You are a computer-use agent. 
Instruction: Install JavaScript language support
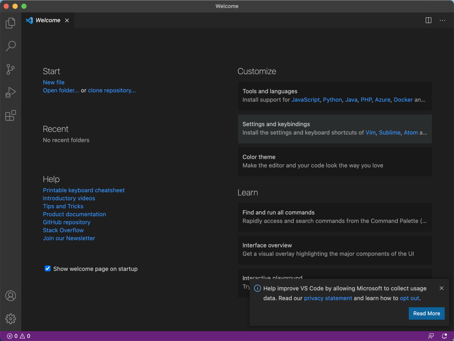(306, 100)
